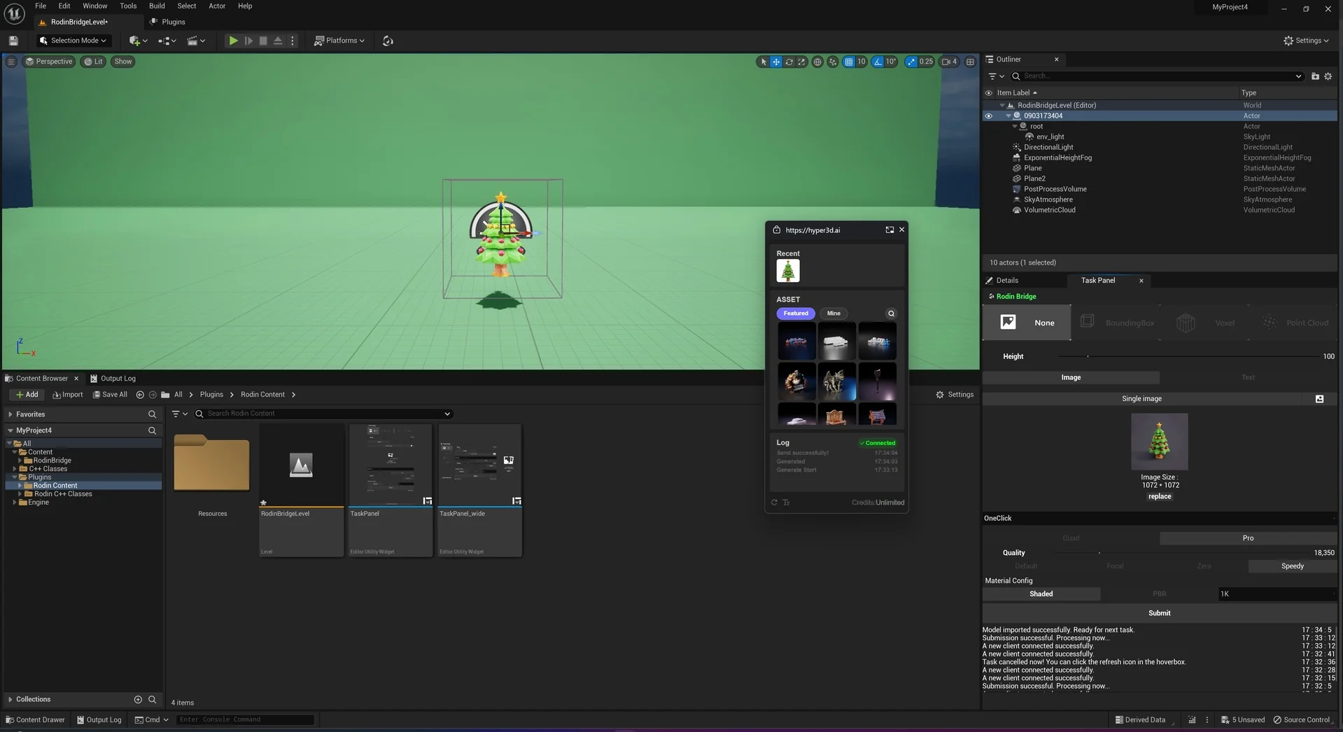The image size is (1343, 732).
Task: Expand the Engine folder in tree
Action: [x=14, y=502]
